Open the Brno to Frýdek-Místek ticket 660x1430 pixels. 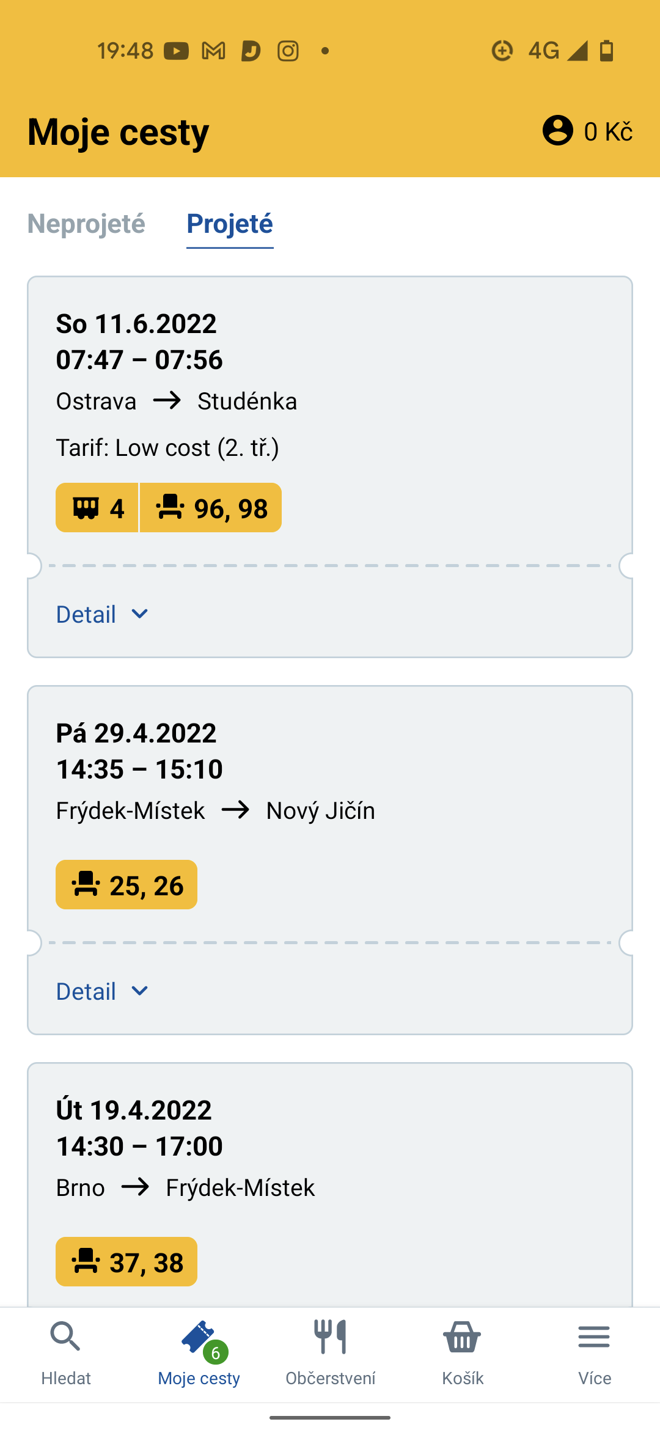(330, 1186)
